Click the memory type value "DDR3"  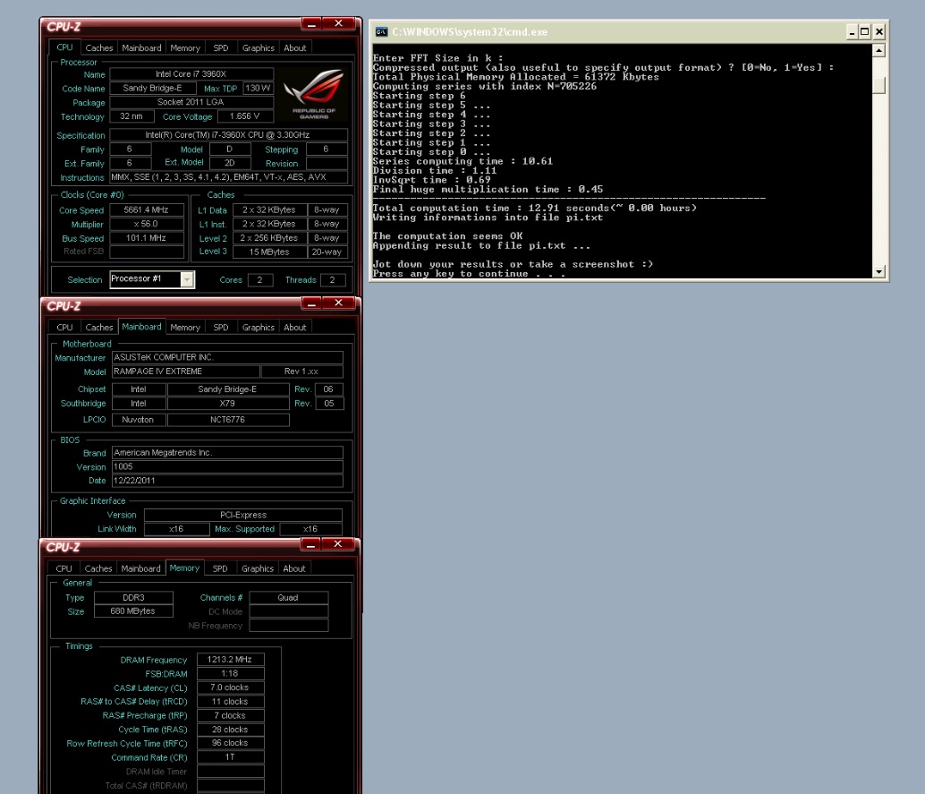pos(133,597)
